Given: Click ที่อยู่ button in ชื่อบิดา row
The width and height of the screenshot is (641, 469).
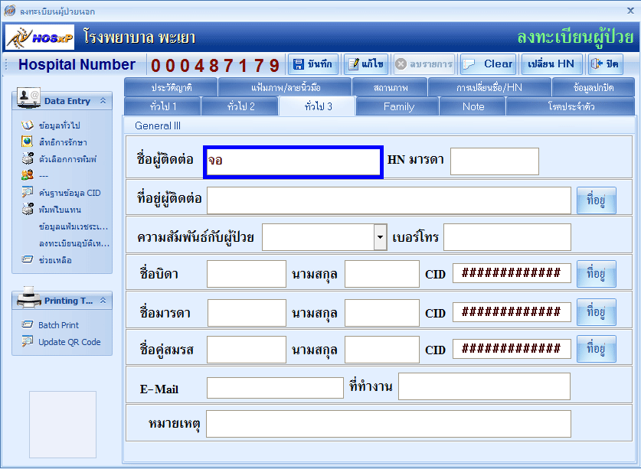Looking at the screenshot, I should 596,274.
